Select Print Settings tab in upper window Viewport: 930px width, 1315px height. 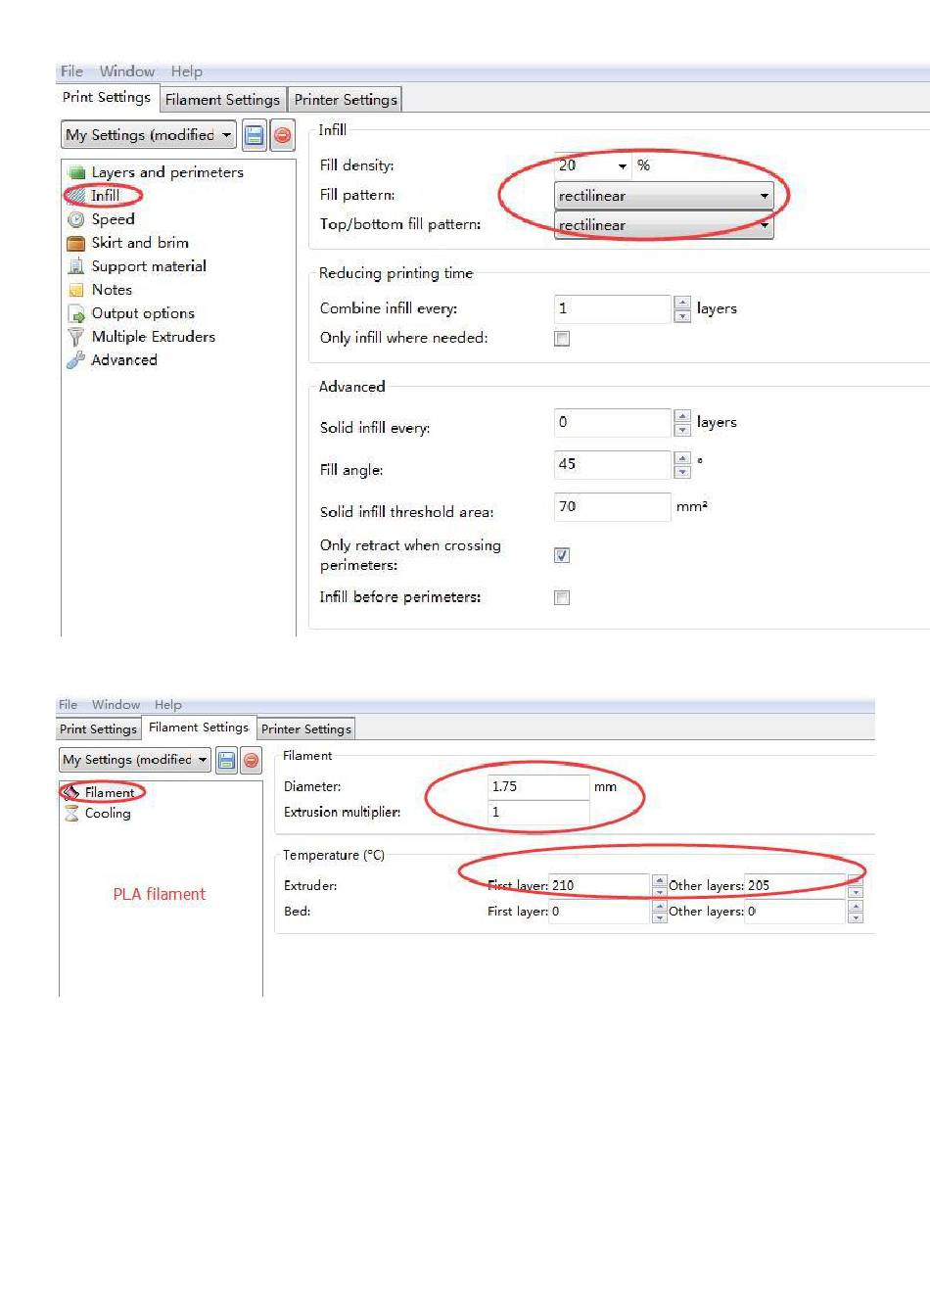[x=107, y=97]
